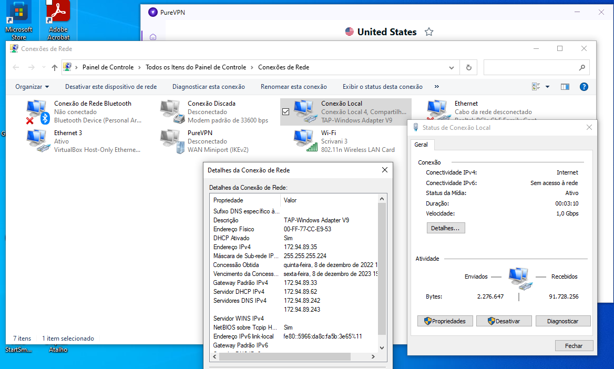
Task: Close the Status de Conexão Local dialog
Action: coord(589,127)
